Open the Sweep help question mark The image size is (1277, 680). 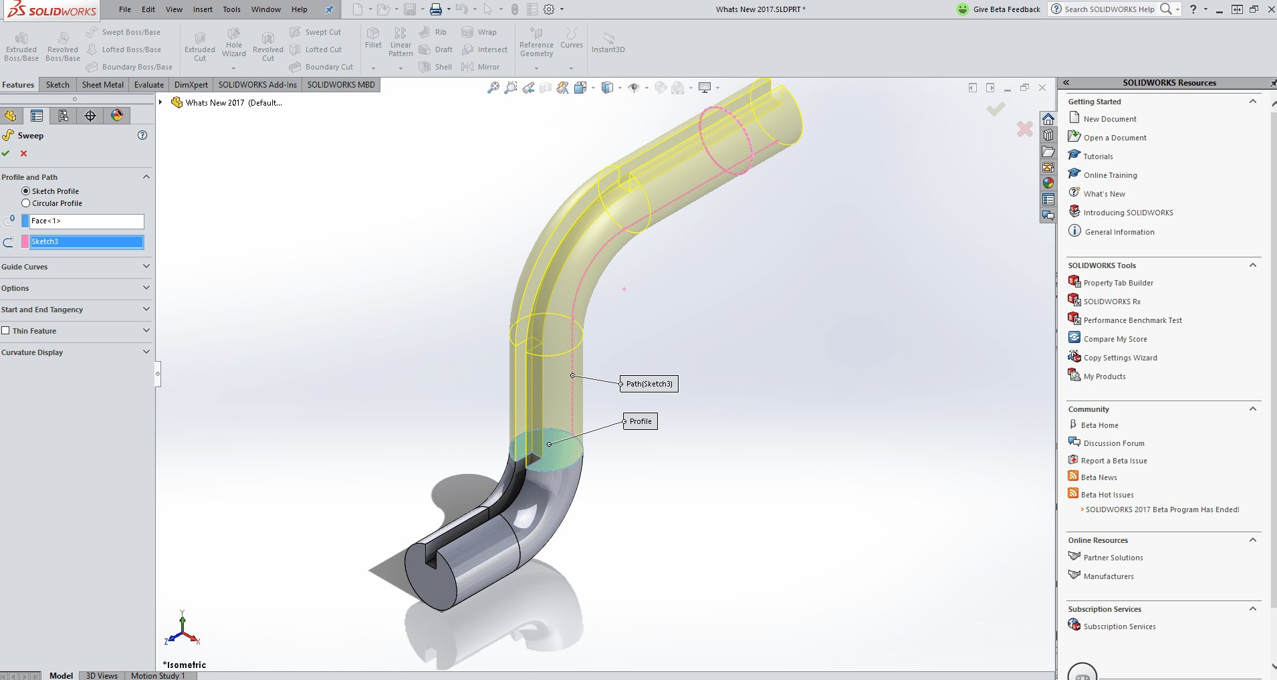[x=142, y=135]
